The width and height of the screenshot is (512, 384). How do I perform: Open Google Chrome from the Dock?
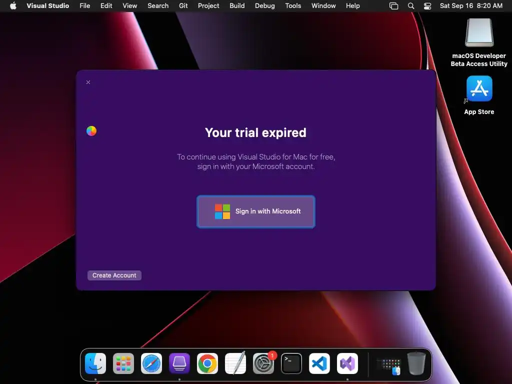click(x=207, y=363)
